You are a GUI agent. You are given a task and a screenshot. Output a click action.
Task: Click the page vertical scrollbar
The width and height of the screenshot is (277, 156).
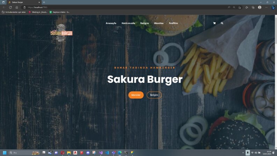point(276,82)
